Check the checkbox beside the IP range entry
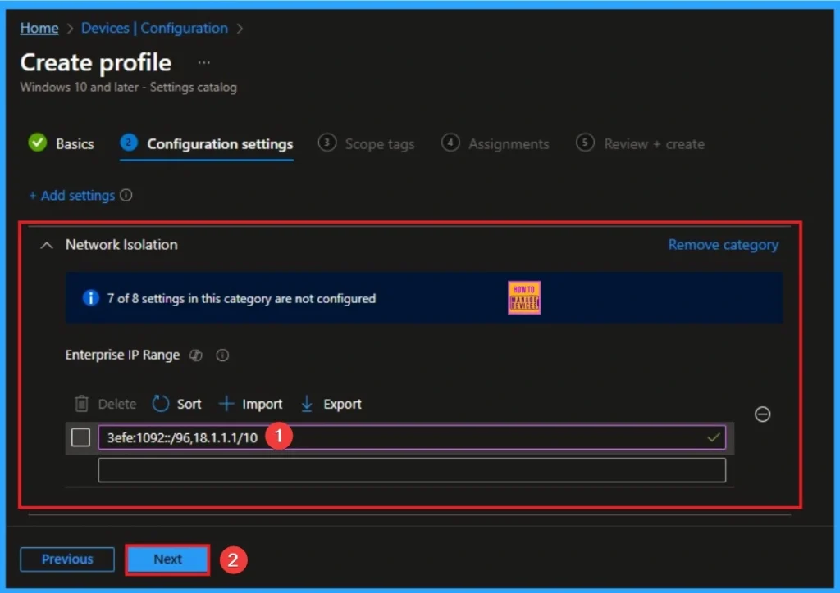840x593 pixels. [x=80, y=437]
